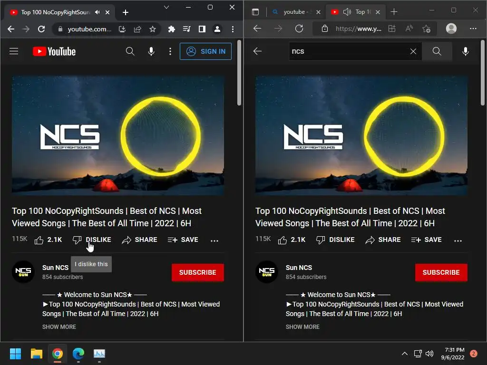This screenshot has height=365, width=487.
Task: Subscribe to Sun NCS in Edge window
Action: [x=441, y=272]
